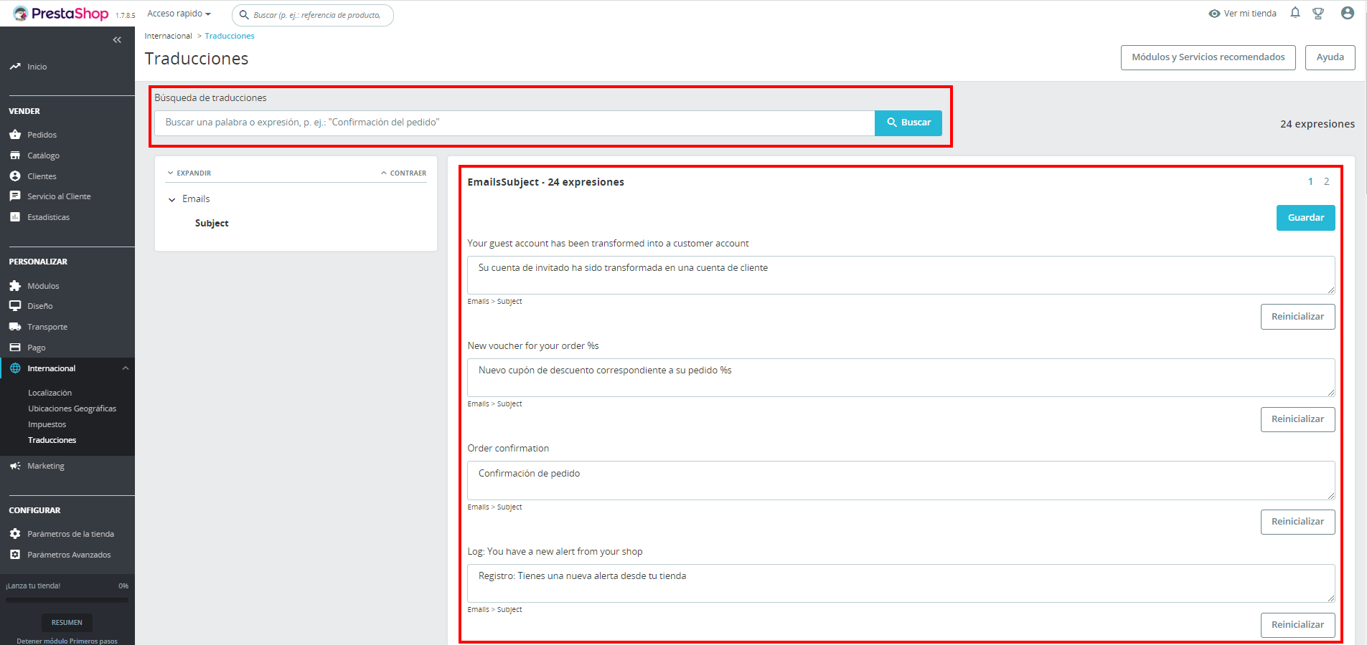
Task: Open Ubicaciones Geográficas submenu item
Action: tap(72, 408)
